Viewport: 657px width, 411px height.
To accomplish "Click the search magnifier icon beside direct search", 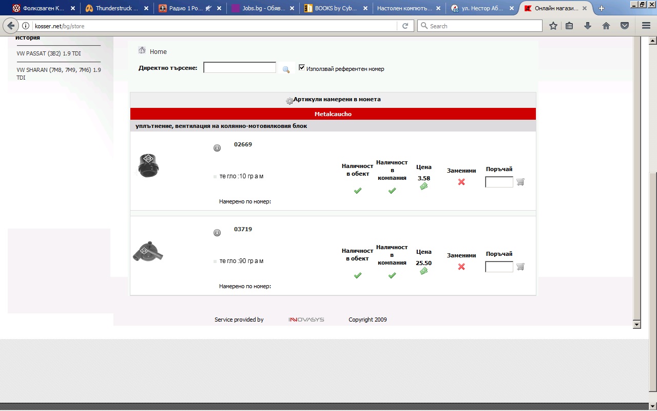I will click(x=286, y=69).
